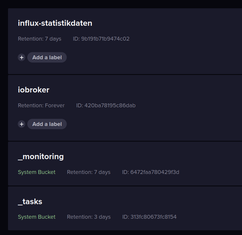This screenshot has height=235, width=242.
Task: Click System Bucket label under _monitoring
Action: point(36,172)
